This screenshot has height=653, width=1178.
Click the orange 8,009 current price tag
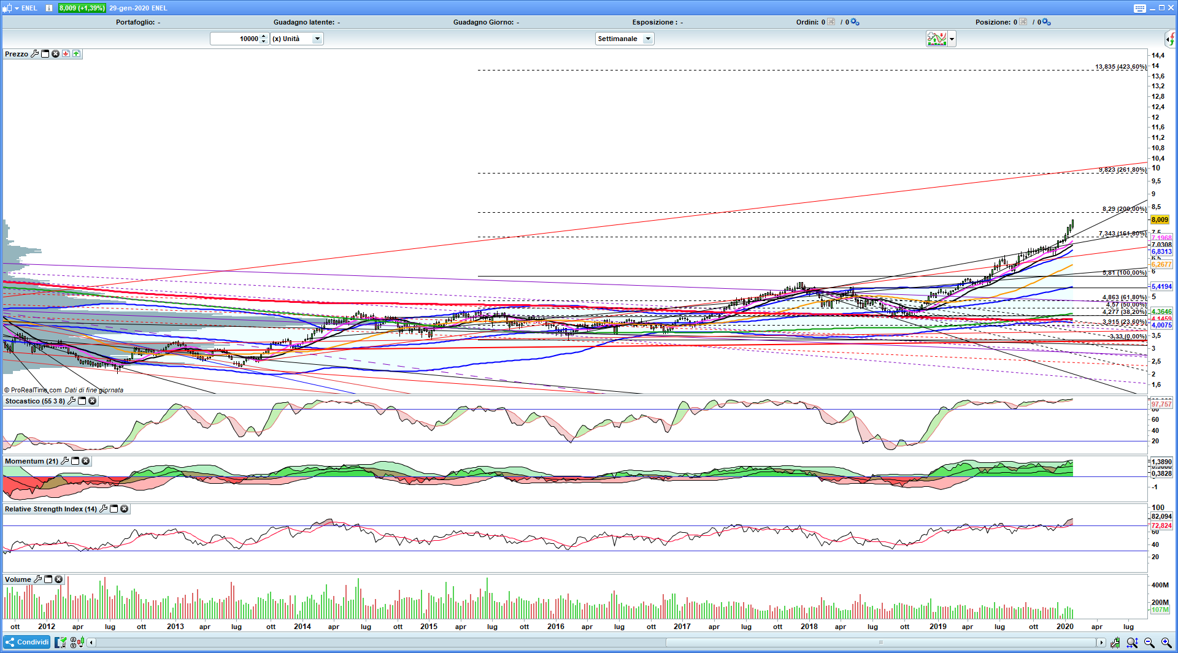click(1160, 220)
